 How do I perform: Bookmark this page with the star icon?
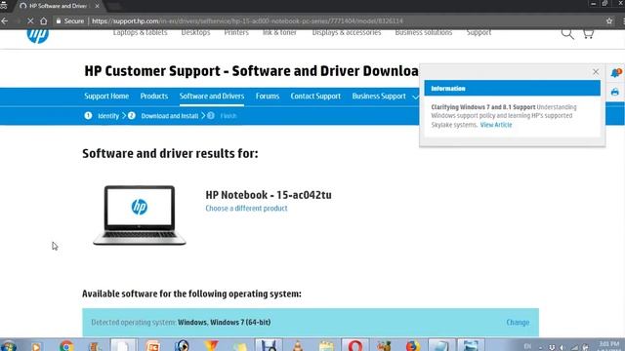pyautogui.click(x=609, y=20)
